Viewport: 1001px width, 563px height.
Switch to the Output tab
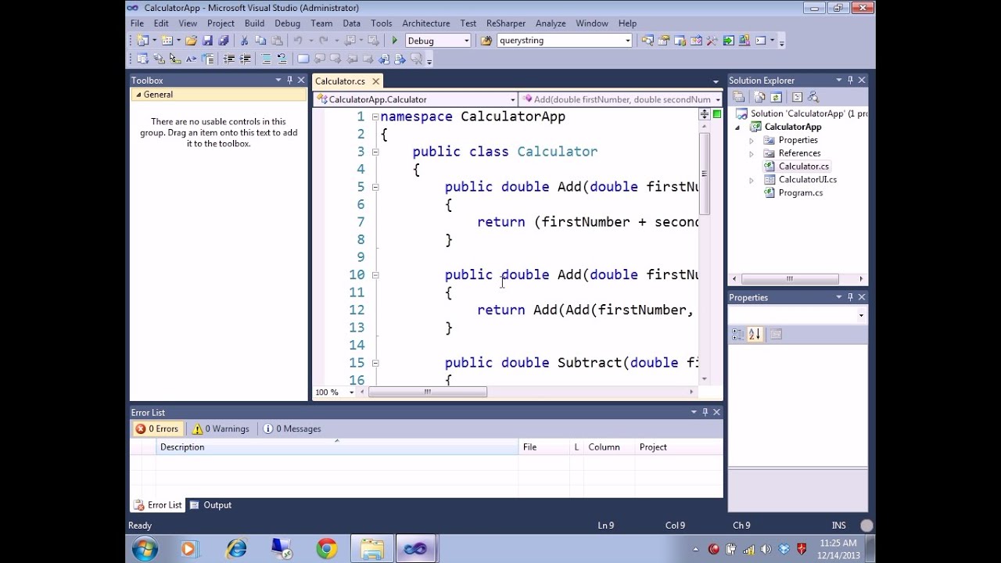(210, 505)
